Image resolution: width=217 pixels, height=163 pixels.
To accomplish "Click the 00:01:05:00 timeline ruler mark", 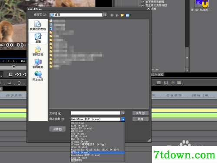I will pos(174,96).
